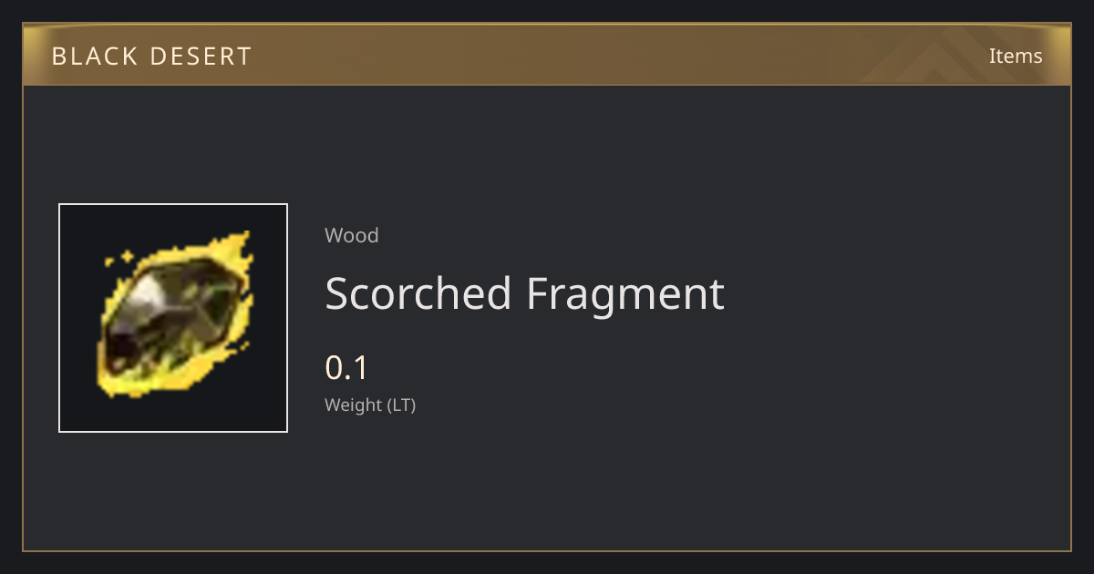Click the white frame of the item thumbnail
Image resolution: width=1094 pixels, height=574 pixels.
point(173,204)
